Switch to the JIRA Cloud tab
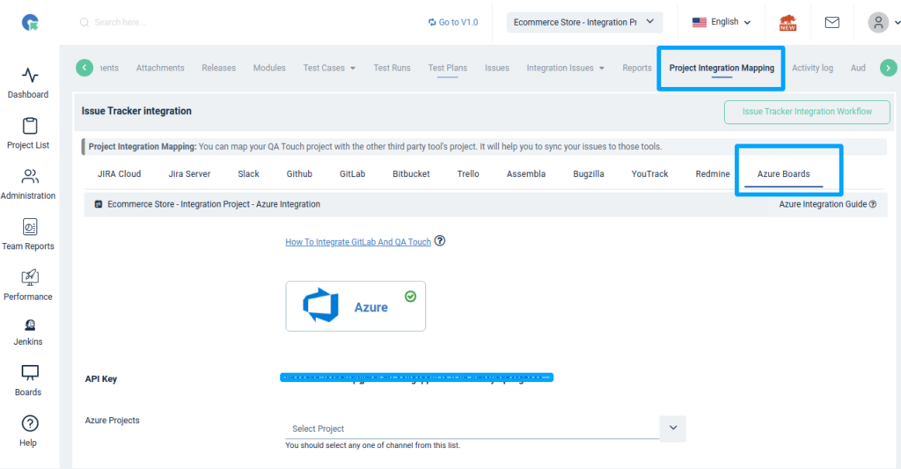Screen dimensions: 901x469 click(x=119, y=174)
